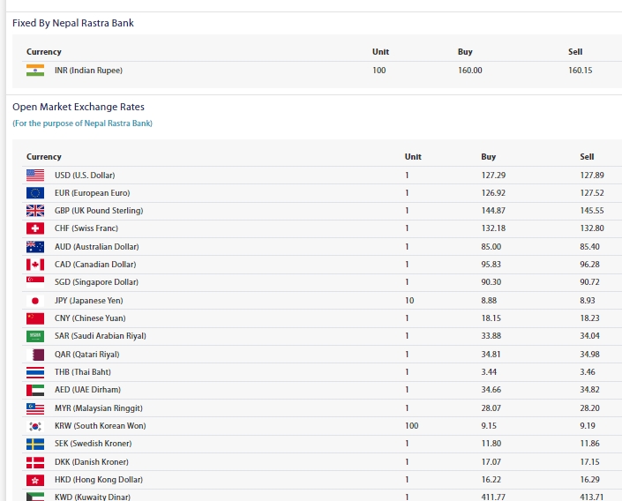Viewport: 622px width, 501px height.
Task: Click the Hong Kong flag icon
Action: click(x=35, y=480)
